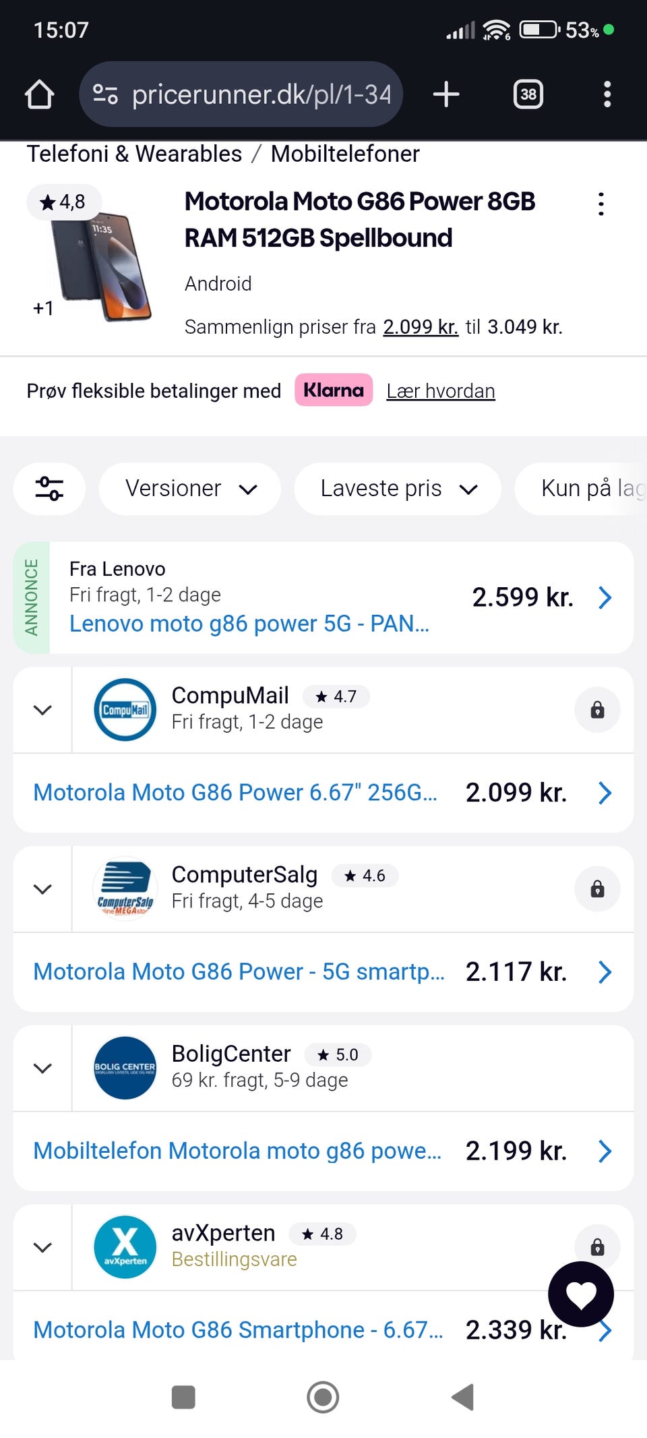Viewport: 647px width, 1438px height.
Task: Go to Mobiltelefoner breadcrumb
Action: (345, 154)
